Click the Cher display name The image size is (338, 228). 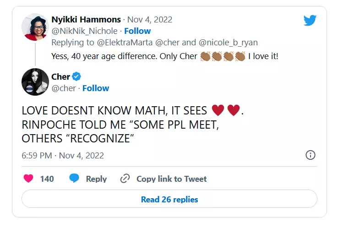pyautogui.click(x=60, y=76)
